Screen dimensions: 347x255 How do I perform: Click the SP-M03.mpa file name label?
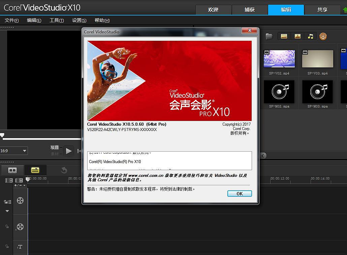tap(318, 106)
